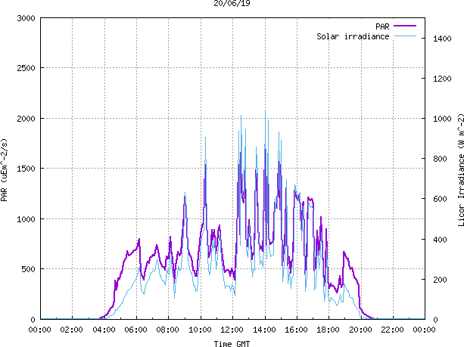
Task: Click left axis value 1500
Action: tap(26, 169)
